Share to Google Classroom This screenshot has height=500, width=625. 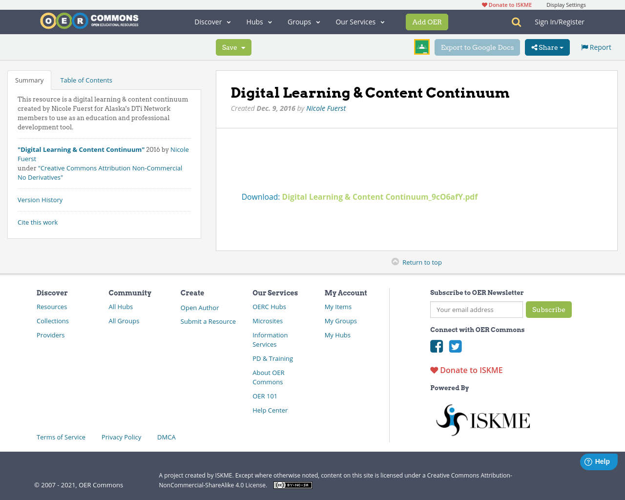tap(421, 47)
